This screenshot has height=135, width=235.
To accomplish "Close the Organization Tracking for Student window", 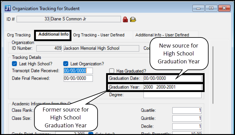I will [x=224, y=8].
